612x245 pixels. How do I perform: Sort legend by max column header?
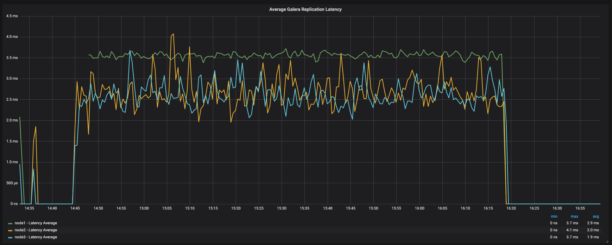coord(574,217)
